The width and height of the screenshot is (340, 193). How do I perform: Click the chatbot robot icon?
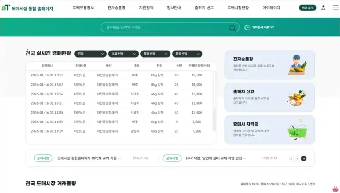tap(336, 189)
